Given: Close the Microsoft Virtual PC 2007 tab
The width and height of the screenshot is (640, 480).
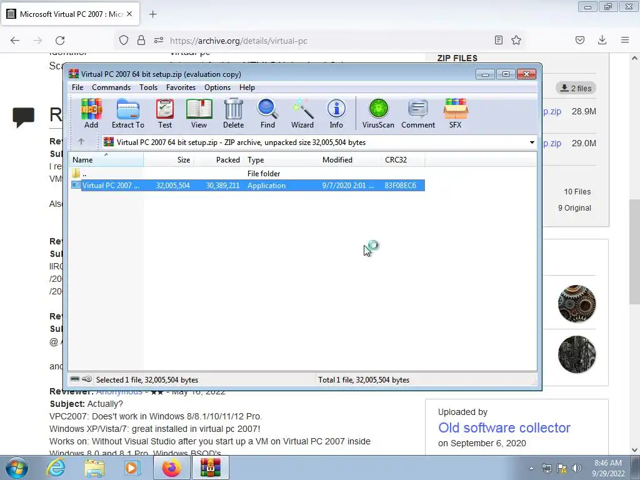Looking at the screenshot, I should click(x=129, y=14).
